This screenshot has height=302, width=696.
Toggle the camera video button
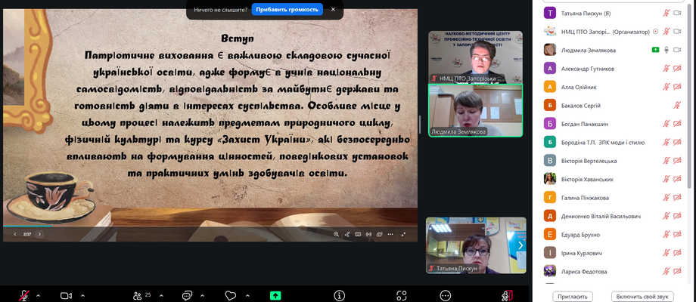click(x=66, y=295)
